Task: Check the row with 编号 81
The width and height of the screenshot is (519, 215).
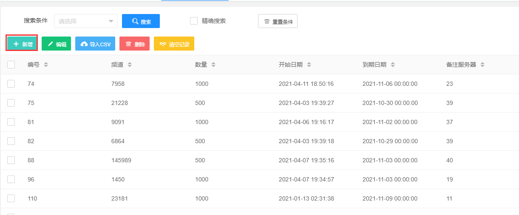Action: pos(11,122)
